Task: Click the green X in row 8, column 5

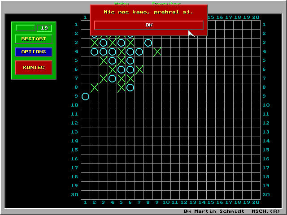Action: (121, 87)
